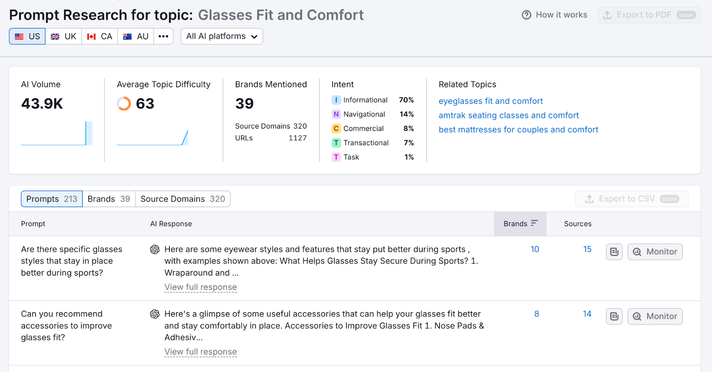This screenshot has height=372, width=712.
Task: Switch to the UK country option
Action: [x=64, y=36]
